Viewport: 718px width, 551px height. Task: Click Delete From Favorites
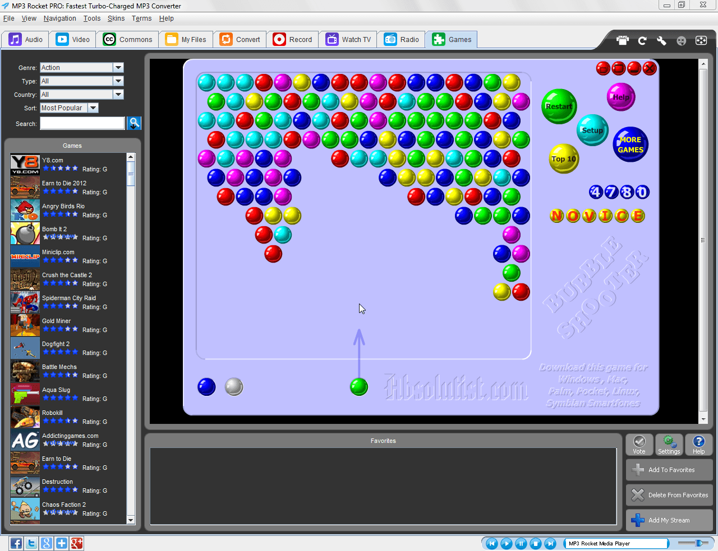[669, 495]
